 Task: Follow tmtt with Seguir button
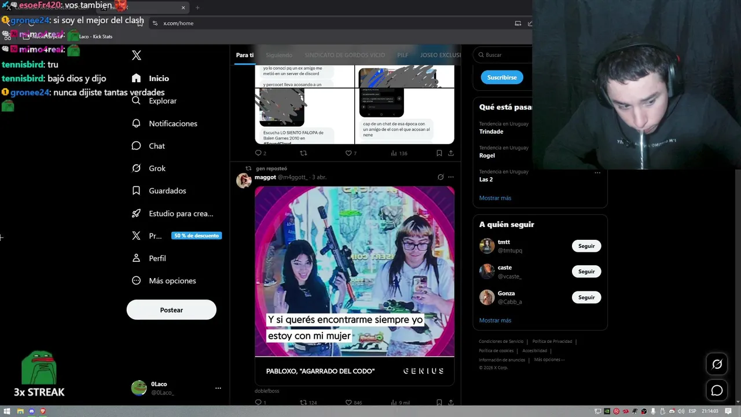[x=586, y=246]
